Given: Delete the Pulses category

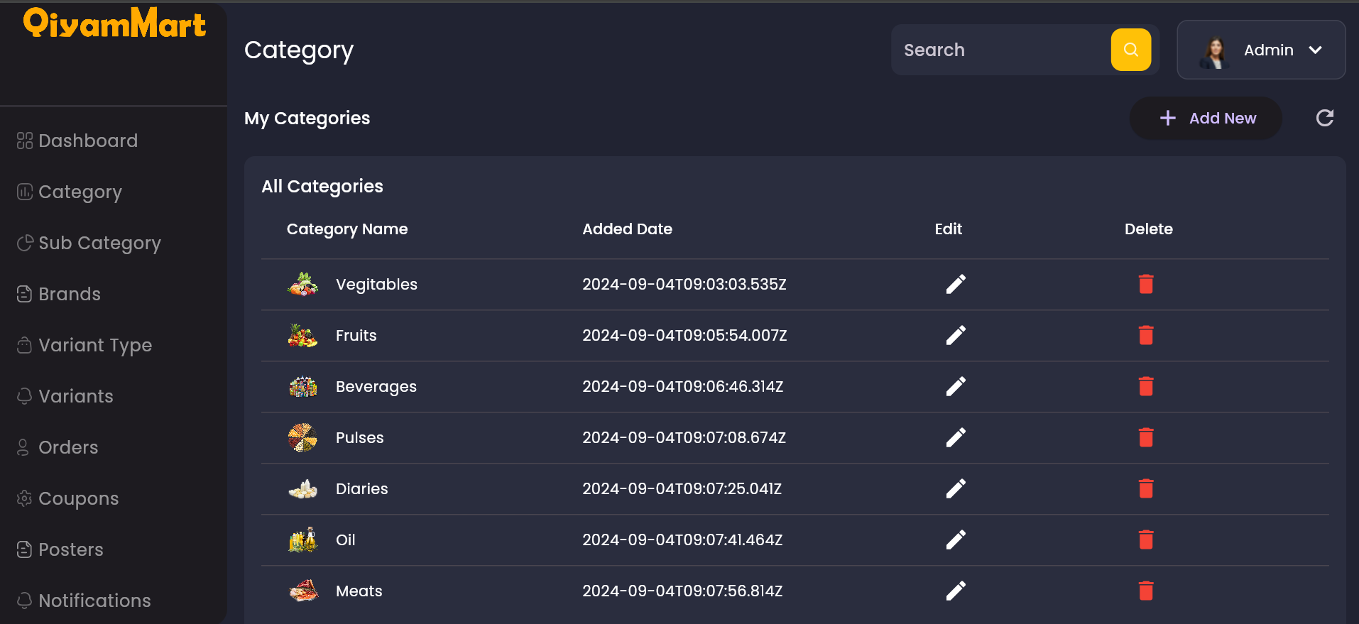Looking at the screenshot, I should pos(1145,437).
